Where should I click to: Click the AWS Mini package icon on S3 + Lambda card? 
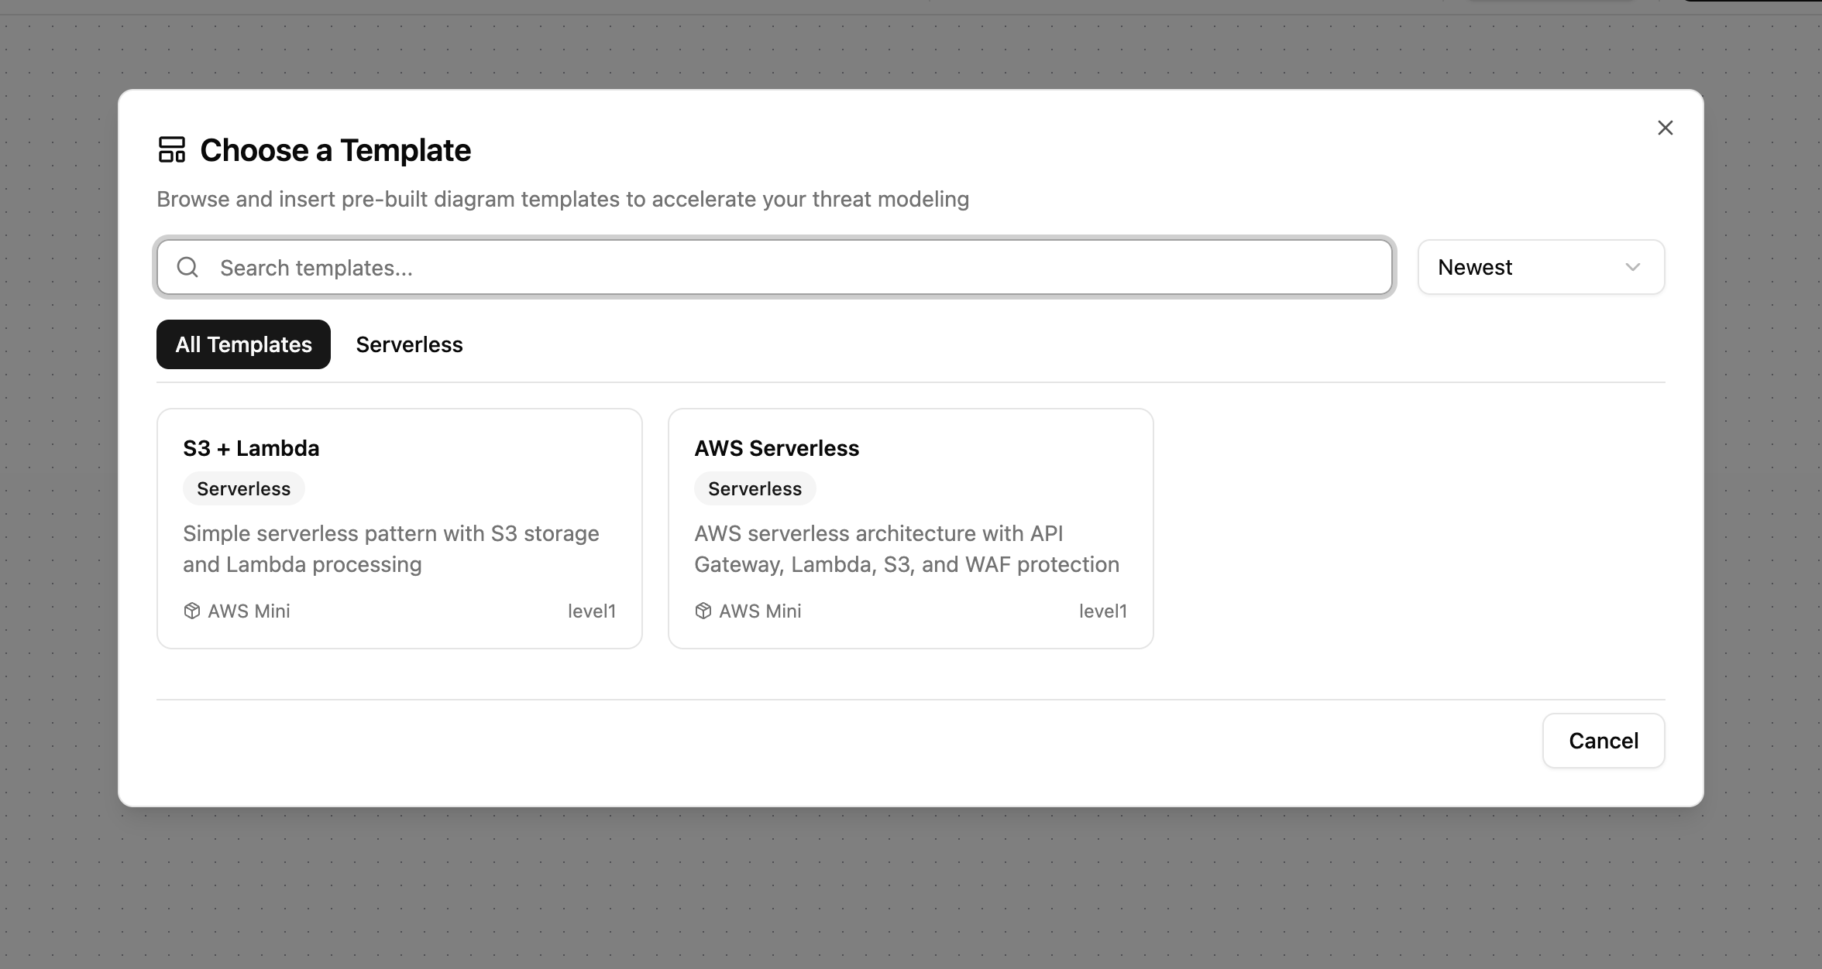pos(191,611)
